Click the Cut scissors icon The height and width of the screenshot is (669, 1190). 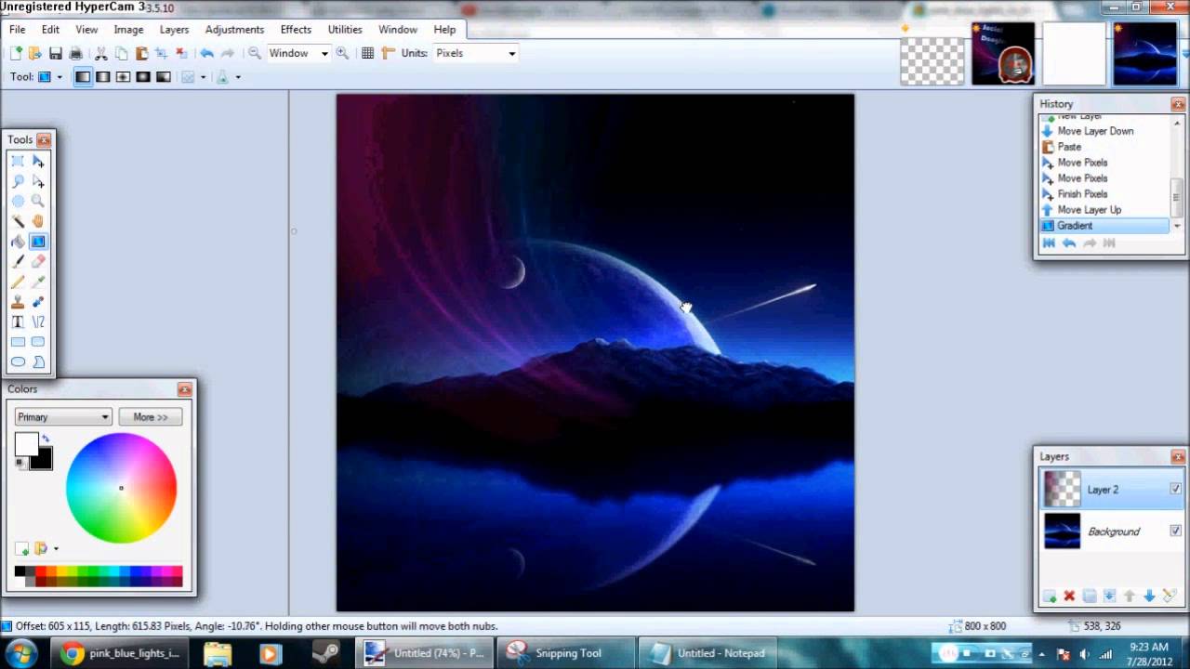tap(101, 53)
